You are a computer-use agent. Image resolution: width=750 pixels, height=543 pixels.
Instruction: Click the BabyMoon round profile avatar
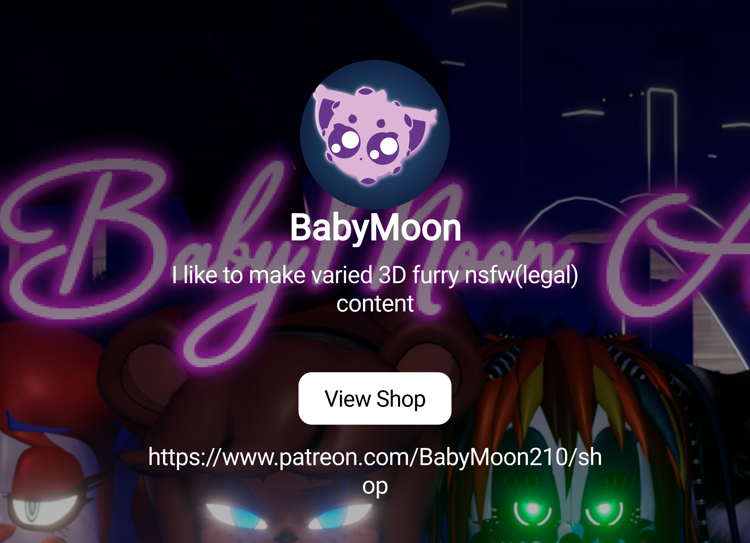click(375, 134)
